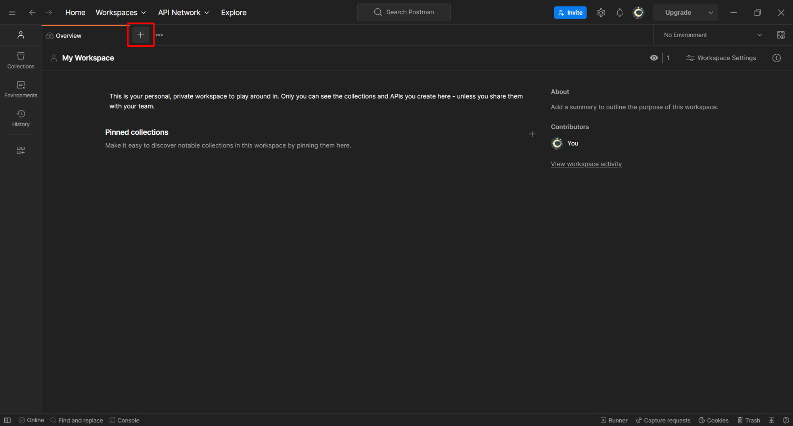The height and width of the screenshot is (426, 793).
Task: Configure sidebar with the grid-plus icon
Action: pos(21,151)
